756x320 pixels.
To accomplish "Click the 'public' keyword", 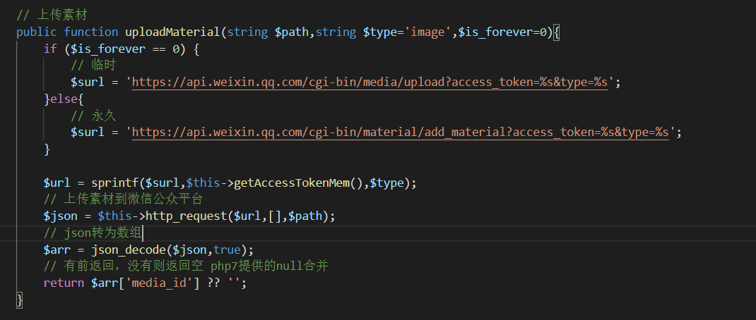I will 37,32.
